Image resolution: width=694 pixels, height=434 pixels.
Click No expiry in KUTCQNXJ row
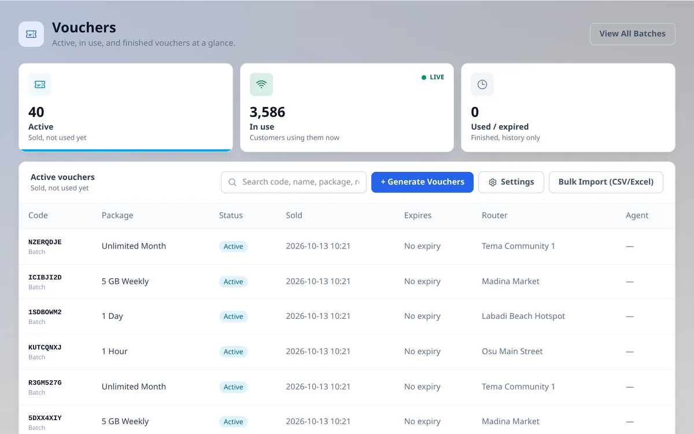[422, 351]
